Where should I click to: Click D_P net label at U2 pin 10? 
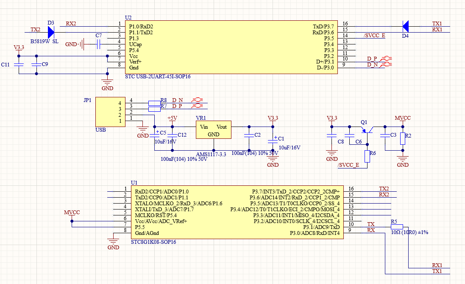point(372,59)
